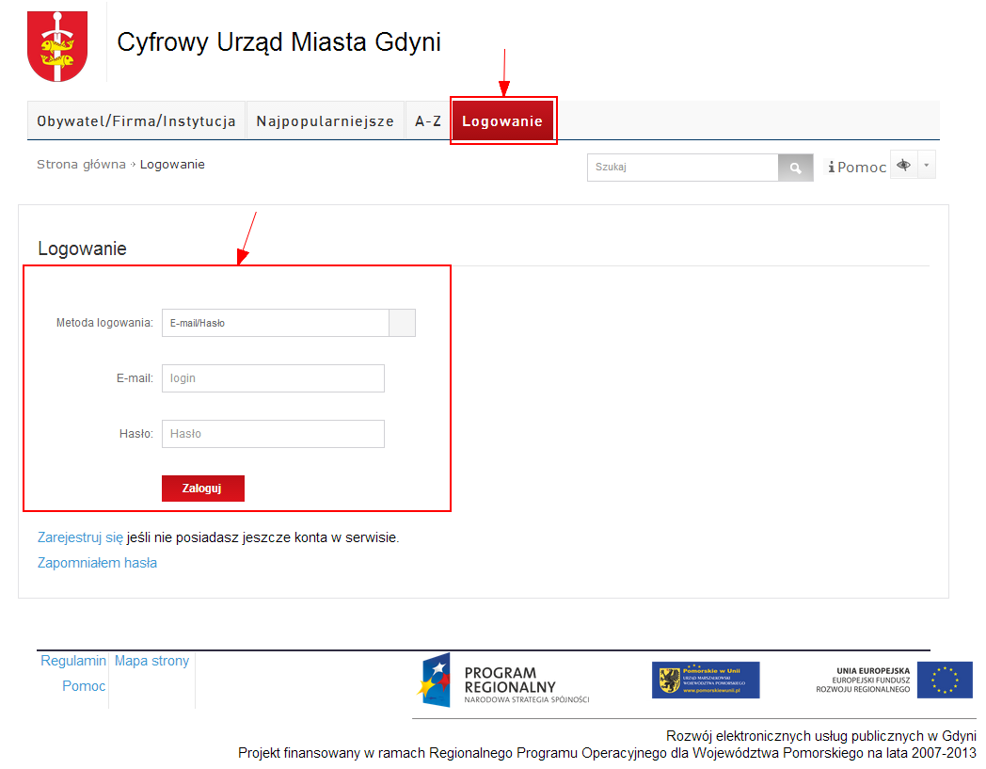Click the eye accessibility icon

point(903,166)
